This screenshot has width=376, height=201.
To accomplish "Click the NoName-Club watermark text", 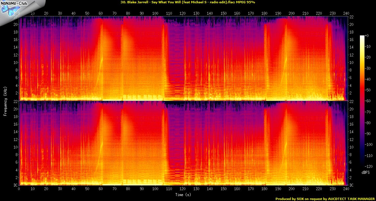I will click(x=15, y=4).
